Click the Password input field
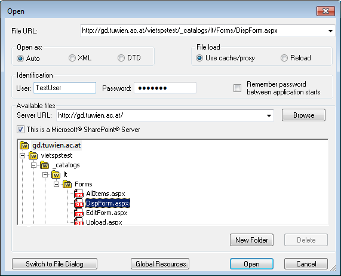 tap(165, 88)
